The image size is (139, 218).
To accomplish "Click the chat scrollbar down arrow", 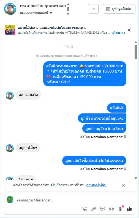I will [136, 178].
